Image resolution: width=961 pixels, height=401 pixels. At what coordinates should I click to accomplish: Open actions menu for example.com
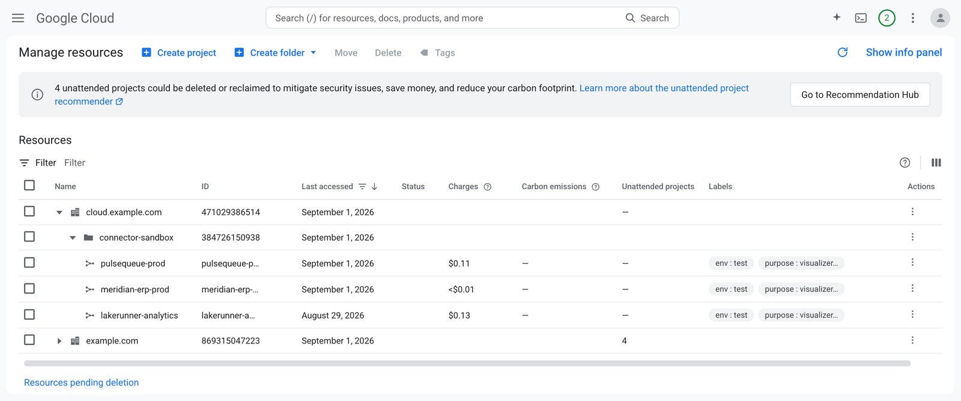coord(912,340)
